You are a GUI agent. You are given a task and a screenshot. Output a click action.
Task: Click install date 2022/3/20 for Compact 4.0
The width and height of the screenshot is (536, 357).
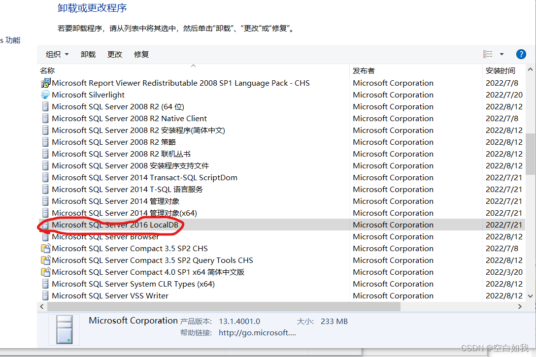tap(504, 272)
